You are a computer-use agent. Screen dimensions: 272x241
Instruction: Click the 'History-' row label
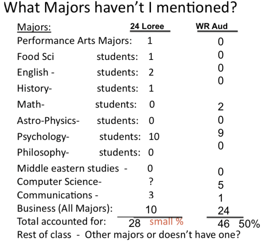pyautogui.click(x=34, y=88)
